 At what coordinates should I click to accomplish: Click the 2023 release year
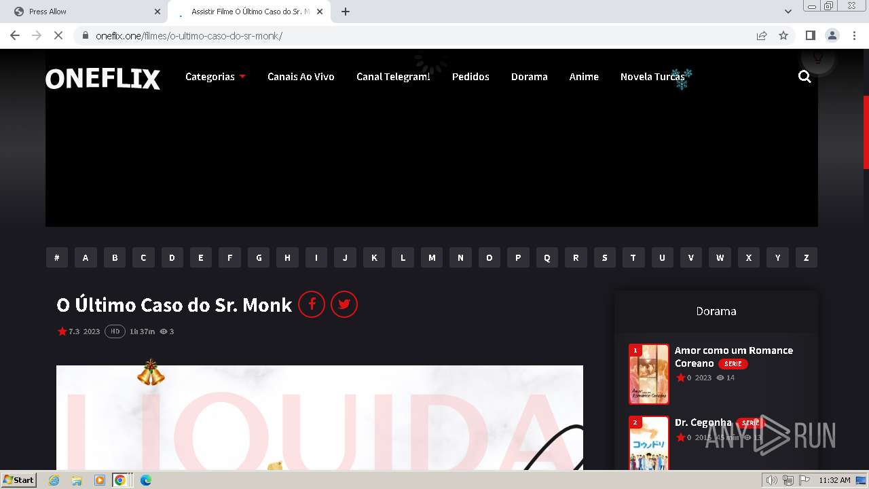coord(92,331)
